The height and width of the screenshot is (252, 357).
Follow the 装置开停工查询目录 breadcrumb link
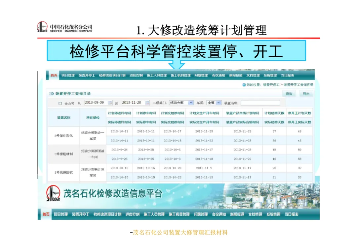298,85
